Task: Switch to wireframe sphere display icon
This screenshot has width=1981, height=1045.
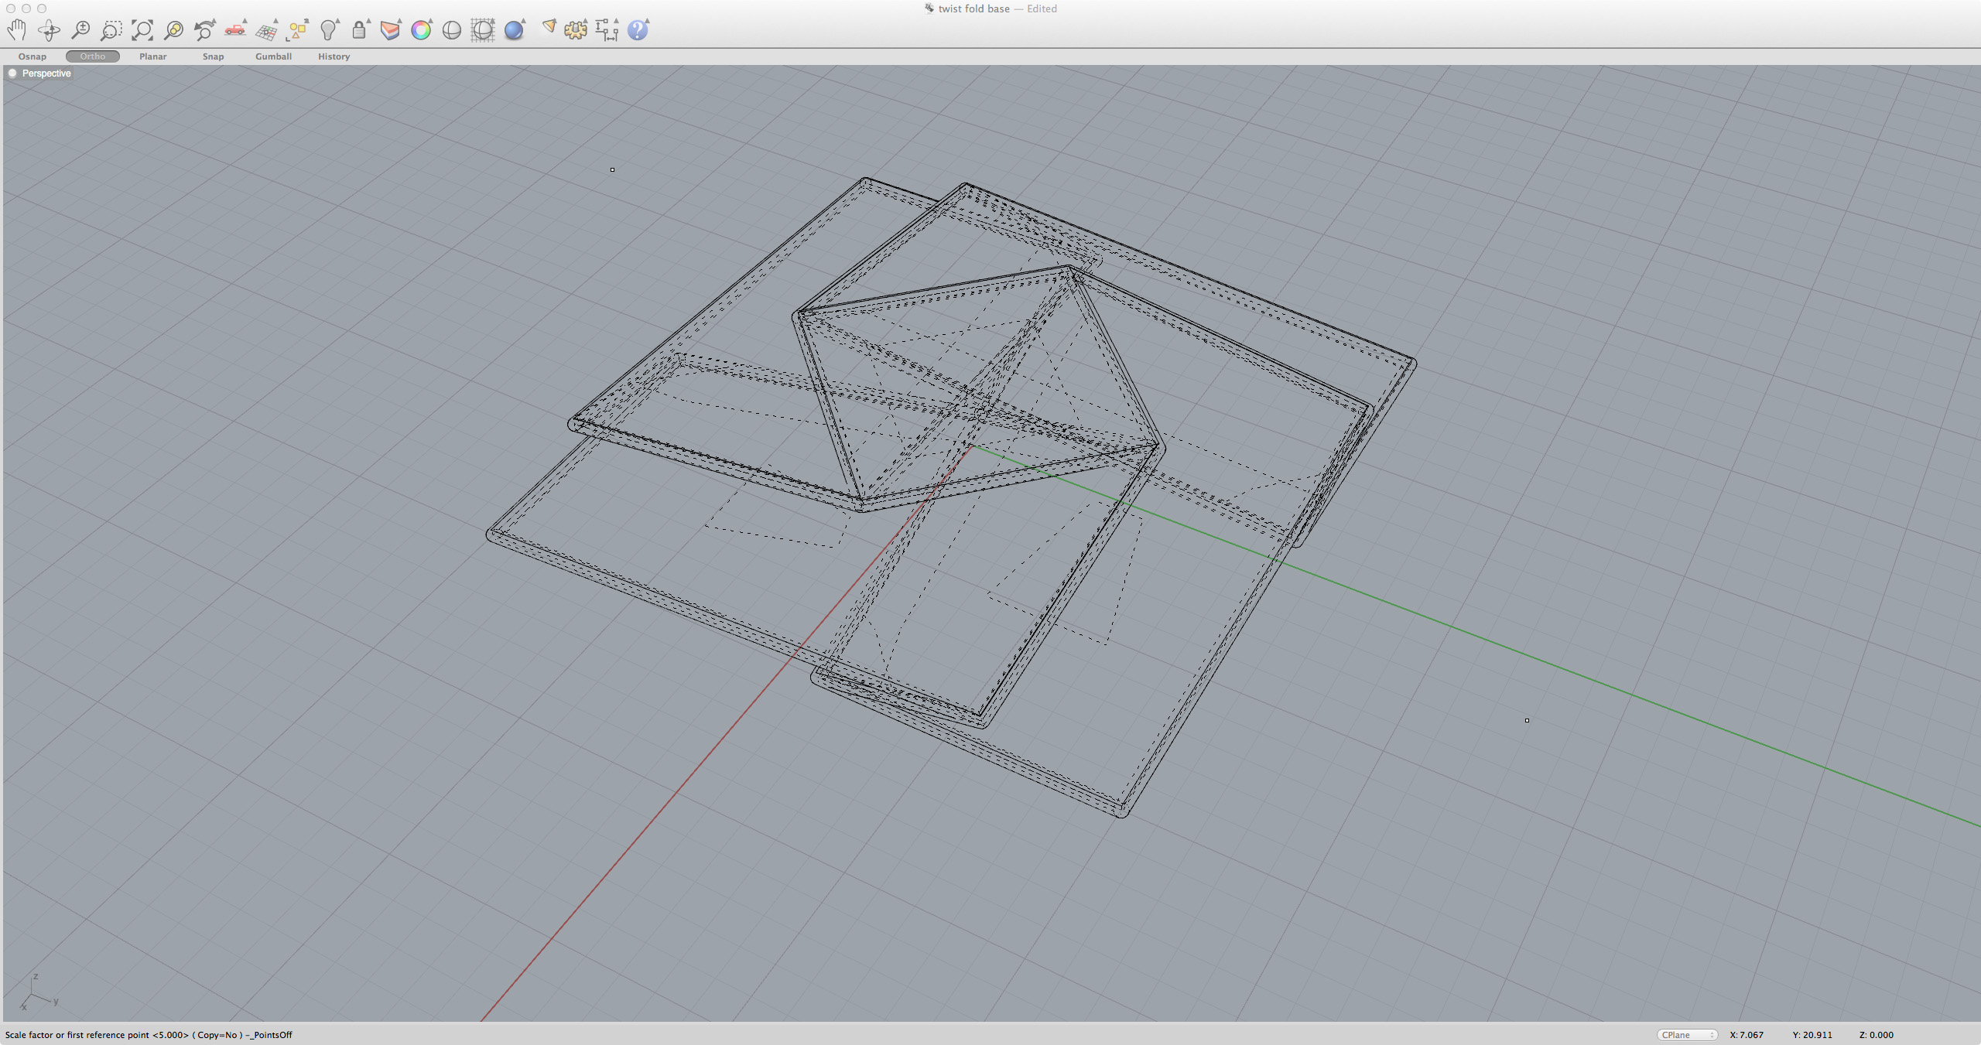Action: pos(483,30)
